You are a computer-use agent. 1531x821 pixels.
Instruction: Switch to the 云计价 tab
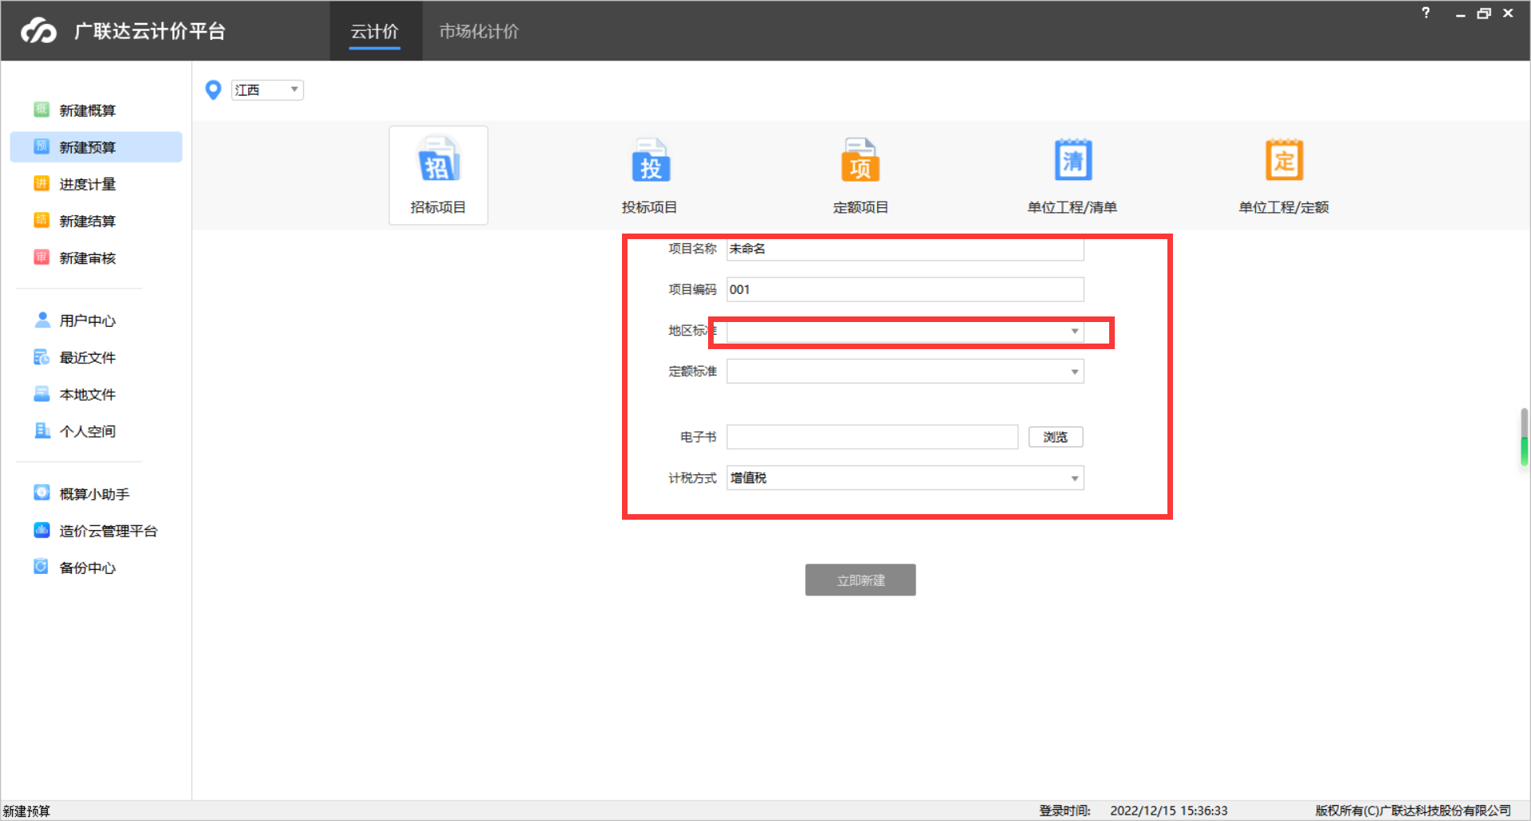[x=375, y=32]
